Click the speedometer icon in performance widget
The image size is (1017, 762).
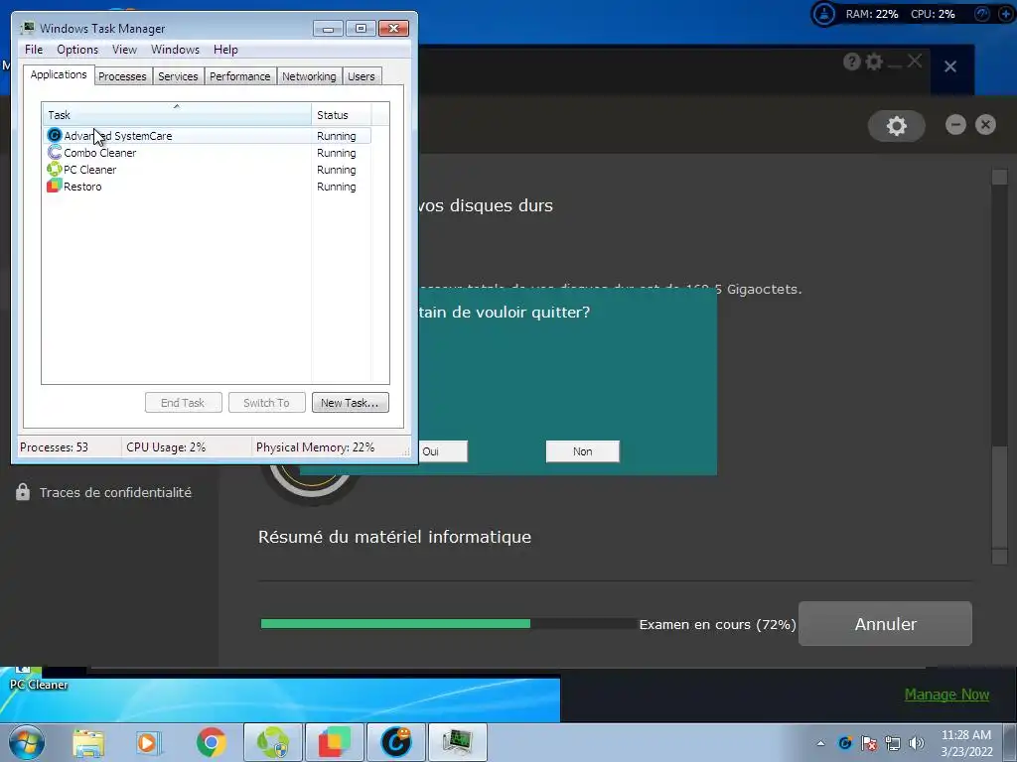[x=982, y=14]
